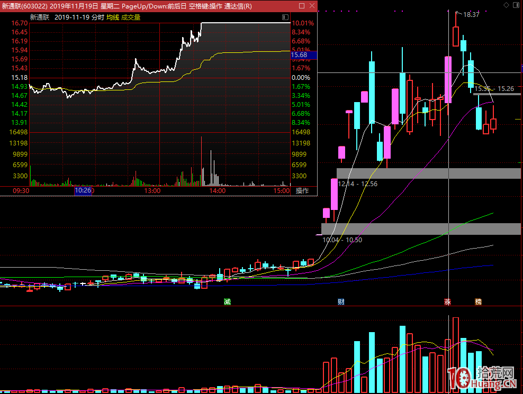Close the 新通联 intraday popup window
The height and width of the screenshot is (394, 523).
pyautogui.click(x=312, y=6)
